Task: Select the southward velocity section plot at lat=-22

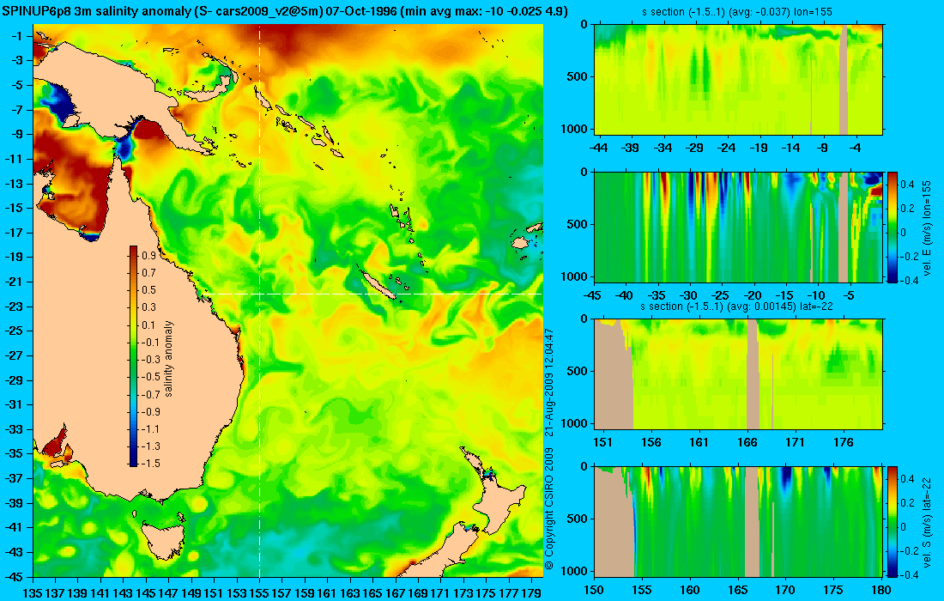Action: (739, 521)
